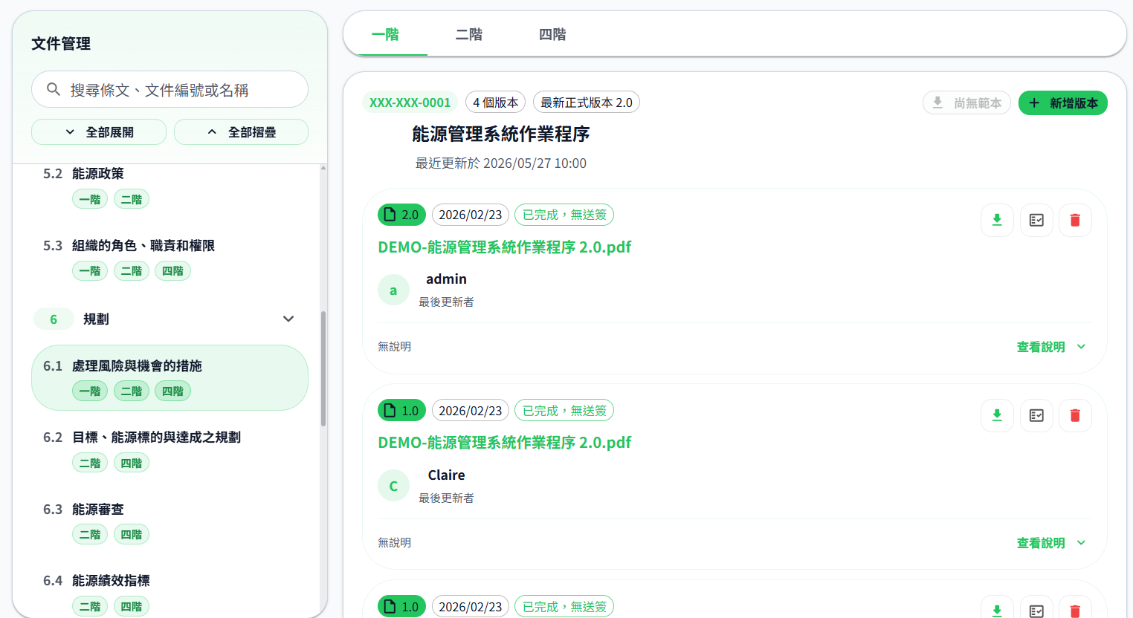Open DEMO pdf link in Claire's version card
Image resolution: width=1133 pixels, height=618 pixels.
click(x=505, y=443)
